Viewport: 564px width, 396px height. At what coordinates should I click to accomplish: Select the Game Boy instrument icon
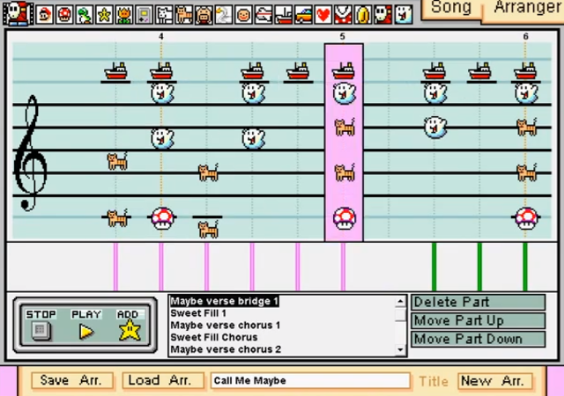[x=144, y=15]
